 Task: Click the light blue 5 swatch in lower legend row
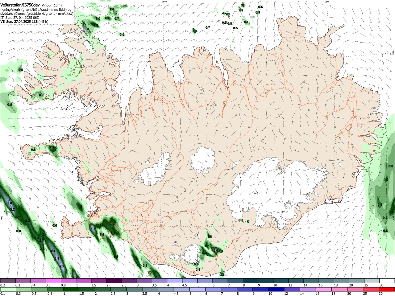pyautogui.click(x=197, y=289)
